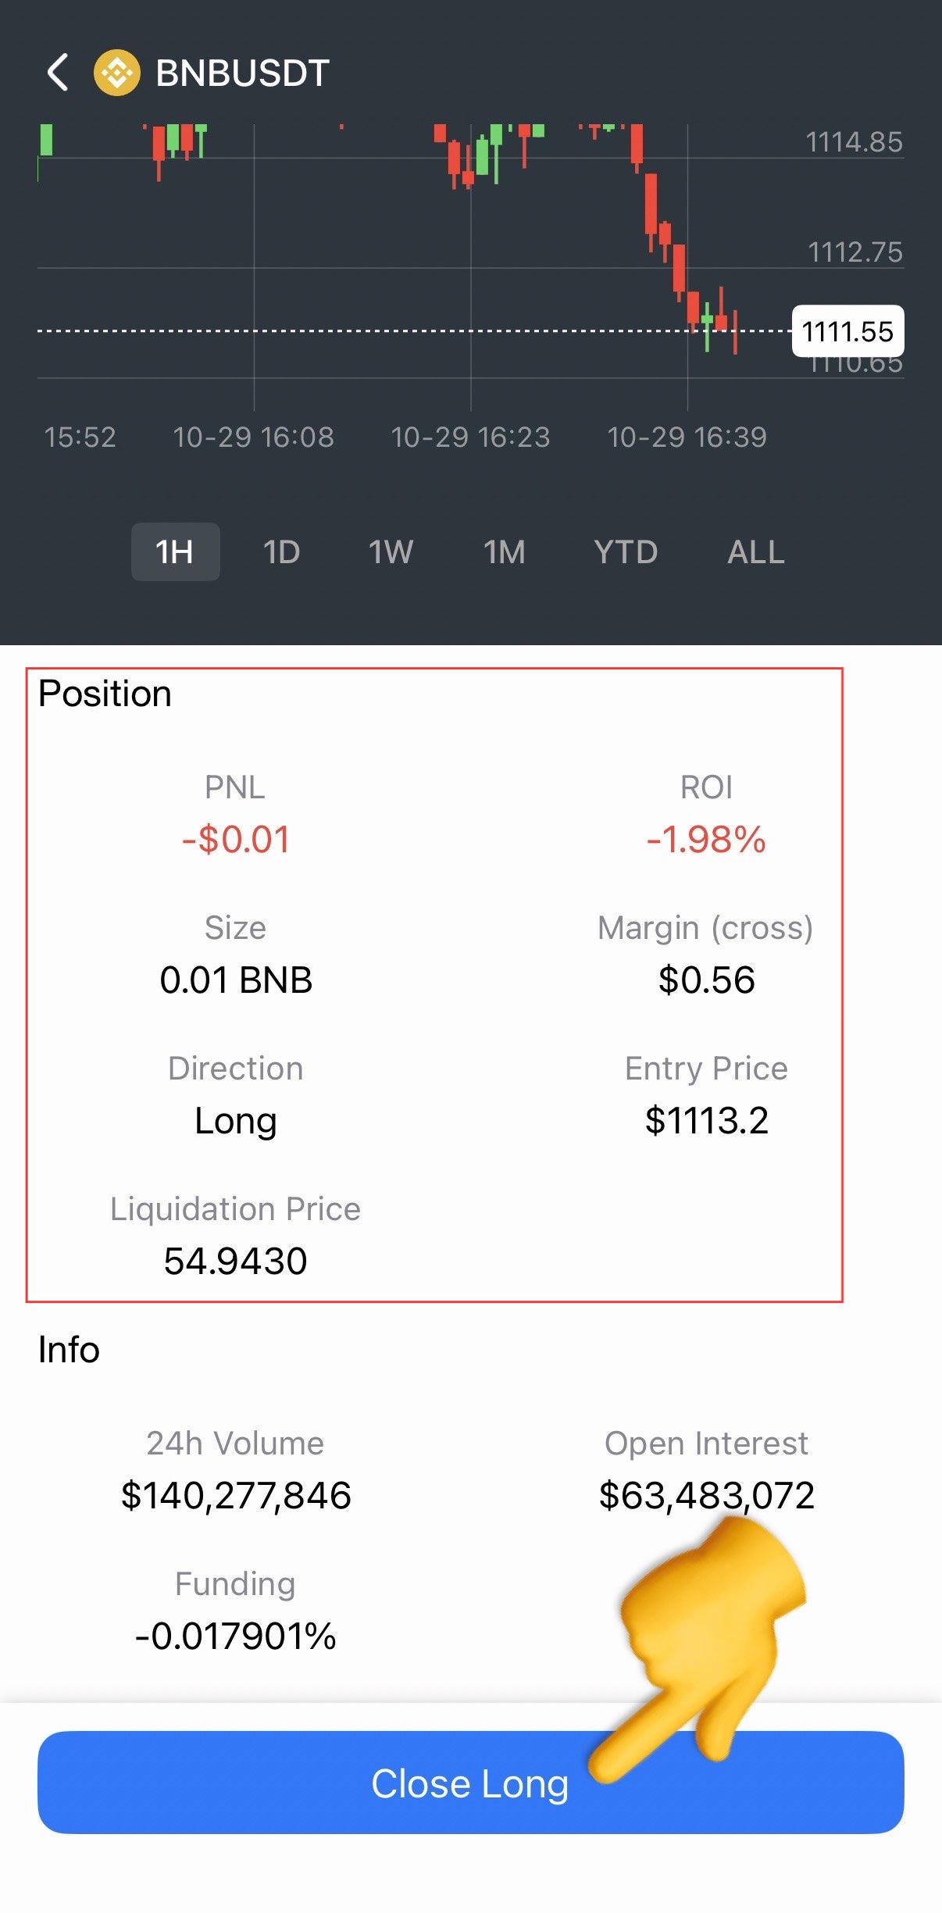Screen dimensions: 942x1913
Task: Choose the 1W chart range
Action: pyautogui.click(x=391, y=551)
